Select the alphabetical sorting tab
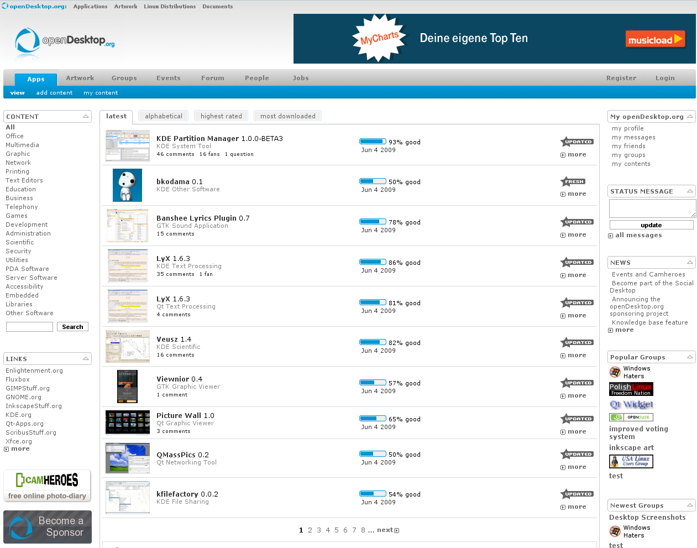697x548 pixels. tap(164, 116)
